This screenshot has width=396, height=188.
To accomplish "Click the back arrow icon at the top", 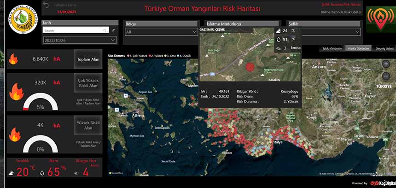I will click(x=46, y=5).
